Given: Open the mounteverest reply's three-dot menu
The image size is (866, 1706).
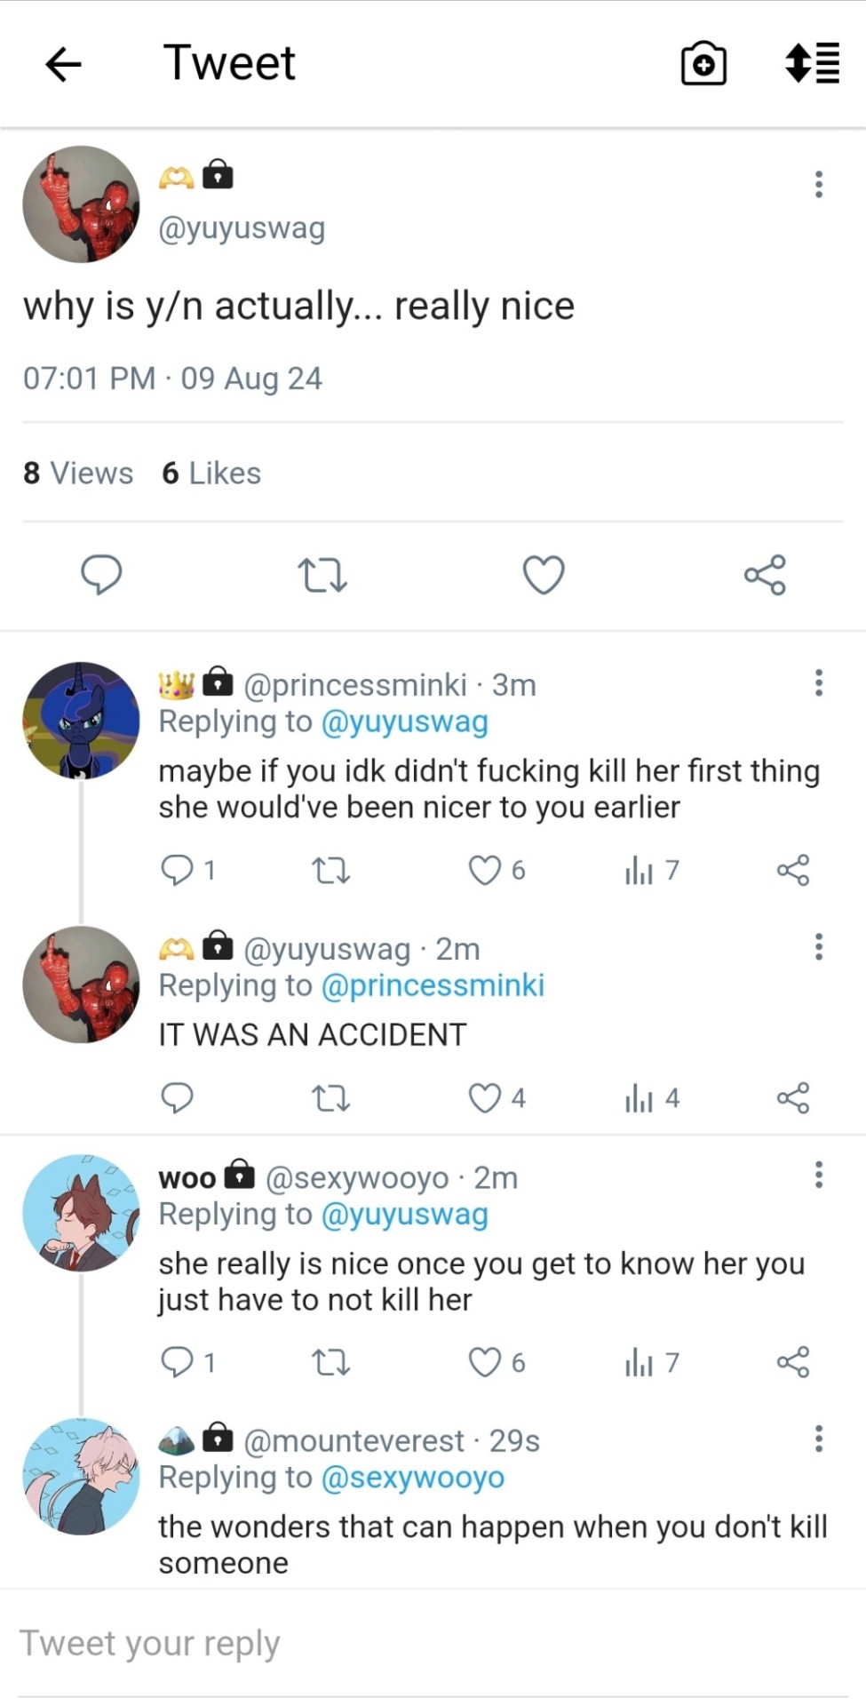Looking at the screenshot, I should 818,1439.
